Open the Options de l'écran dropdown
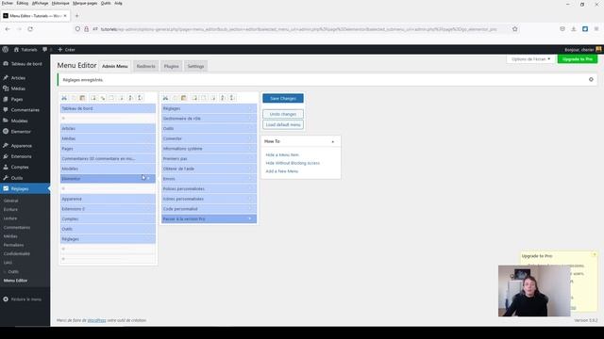 coord(530,59)
